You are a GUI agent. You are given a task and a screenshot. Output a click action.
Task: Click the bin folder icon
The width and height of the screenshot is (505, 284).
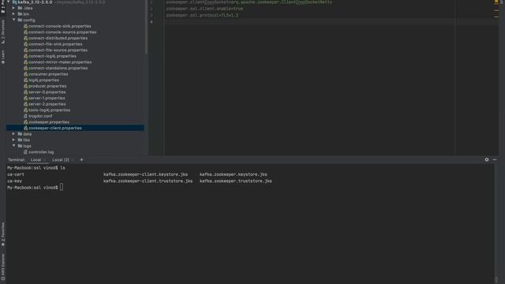pos(20,14)
